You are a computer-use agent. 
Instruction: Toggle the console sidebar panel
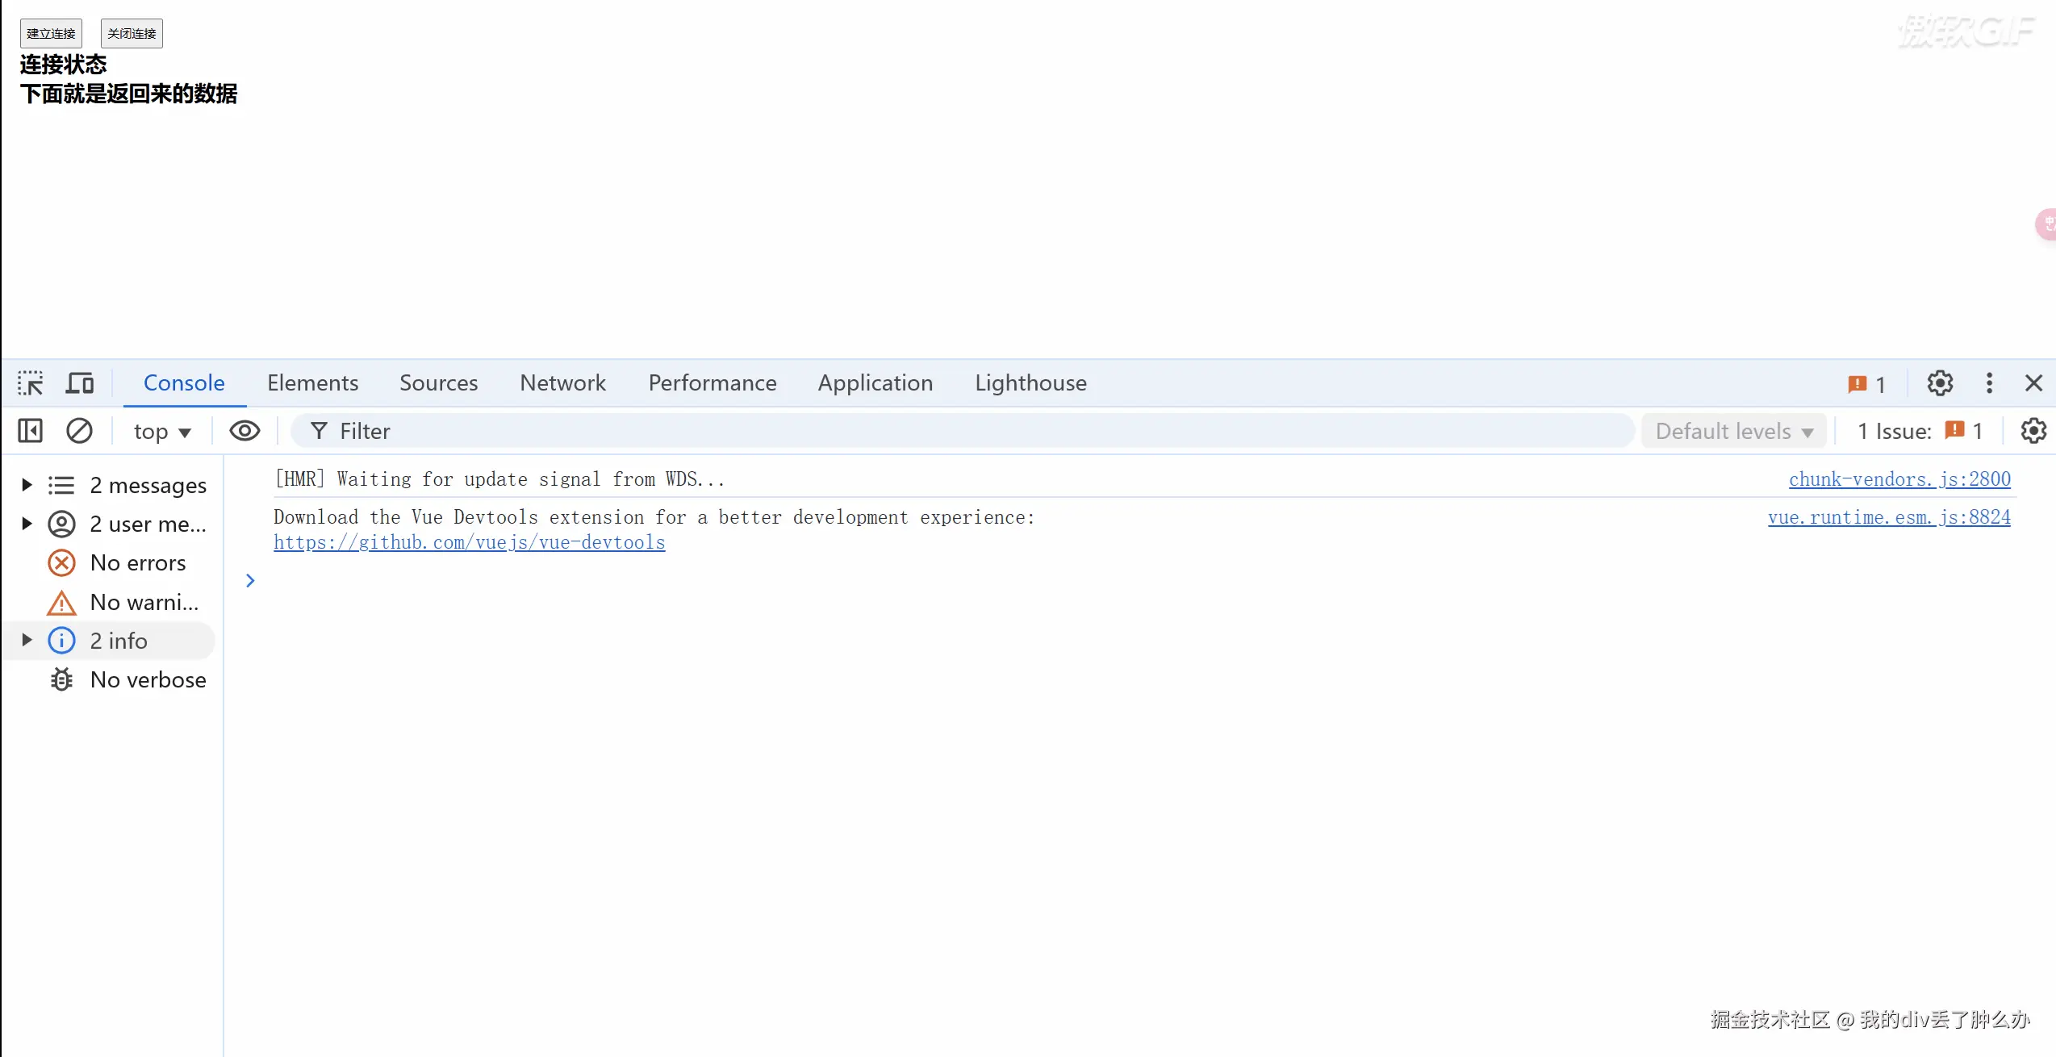(31, 431)
